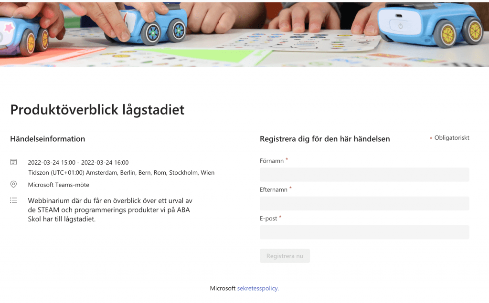The image size is (489, 303).
Task: Click the calendar icon beside the event date
Action: [14, 162]
